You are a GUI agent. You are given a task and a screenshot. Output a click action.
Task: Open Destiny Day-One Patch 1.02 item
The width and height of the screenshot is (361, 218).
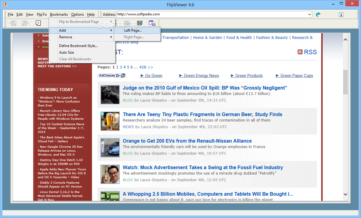point(60,162)
